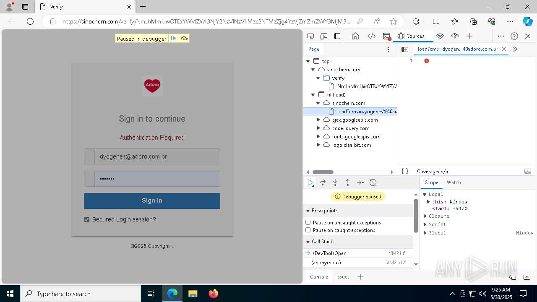Screen dimensions: 537x302
Task: Close the load?cms file editor tab
Action: point(504,49)
